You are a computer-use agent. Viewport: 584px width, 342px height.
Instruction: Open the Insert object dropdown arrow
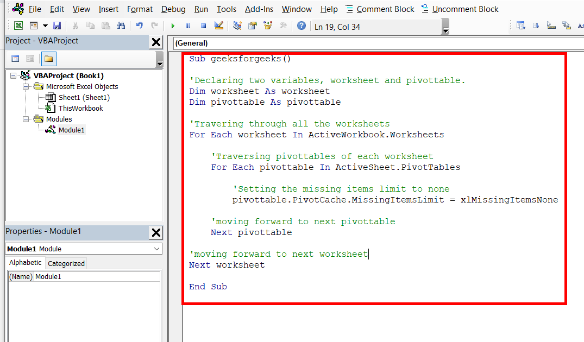pyautogui.click(x=45, y=26)
